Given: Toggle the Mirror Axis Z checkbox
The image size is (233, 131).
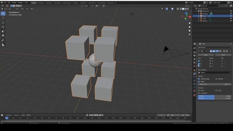Looking at the screenshot, I should pyautogui.click(x=199, y=66).
